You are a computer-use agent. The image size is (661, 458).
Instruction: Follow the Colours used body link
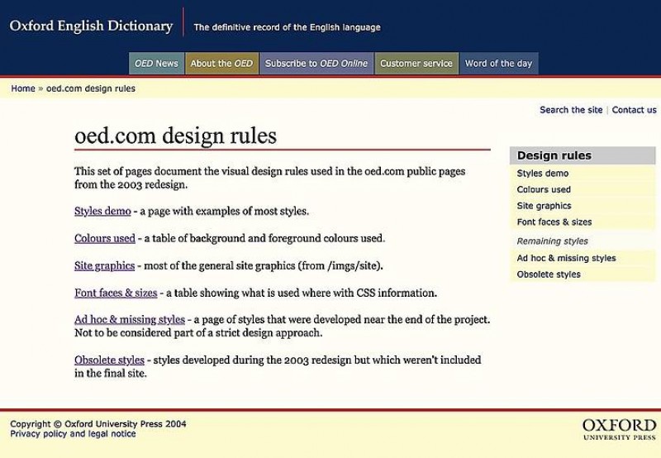(104, 238)
